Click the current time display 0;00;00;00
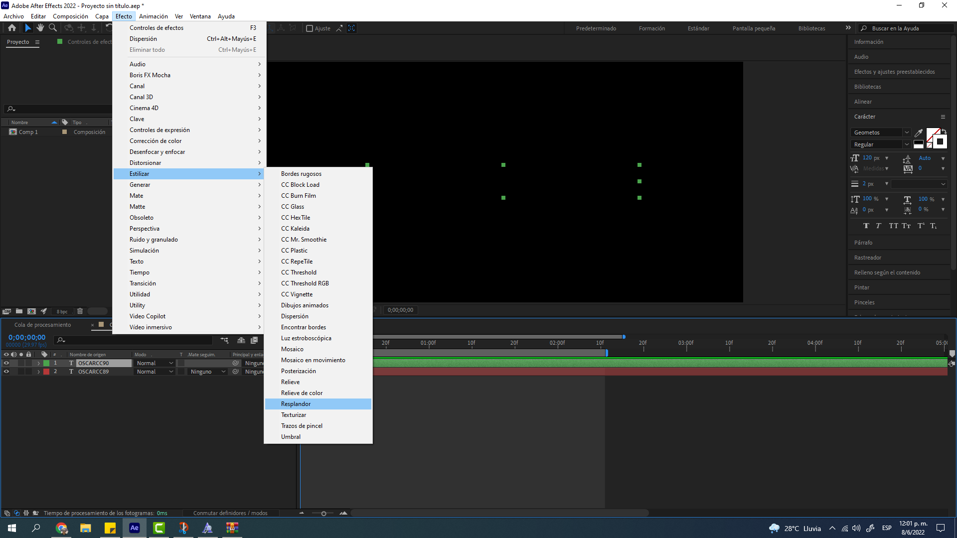This screenshot has height=538, width=957. (27, 337)
